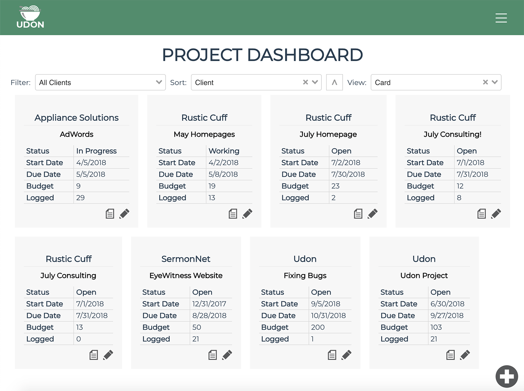The height and width of the screenshot is (391, 524).
Task: Edit the July Consulting card with budget 13 via its pencil icon
Action: 108,355
